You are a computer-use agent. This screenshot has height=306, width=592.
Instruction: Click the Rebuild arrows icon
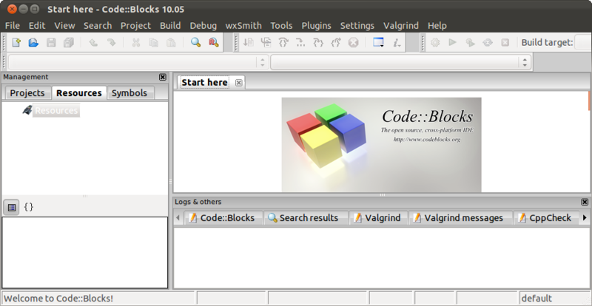point(488,42)
